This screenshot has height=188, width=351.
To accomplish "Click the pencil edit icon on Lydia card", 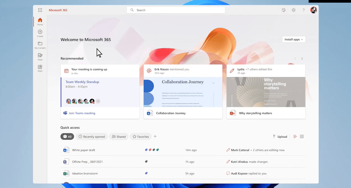I will coord(232,71).
